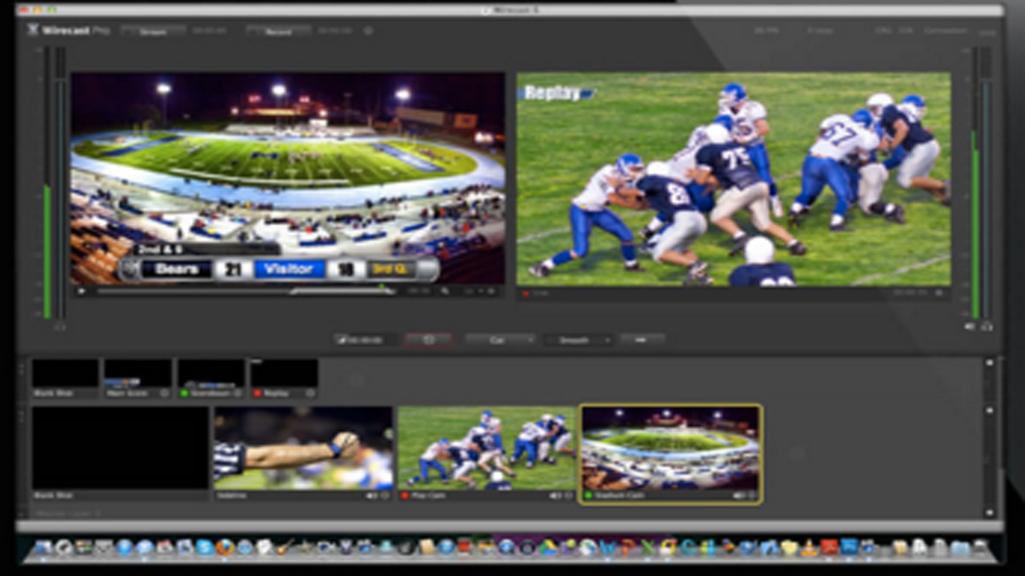1025x576 pixels.
Task: Click the info icon on Main Score shot
Action: 164,393
